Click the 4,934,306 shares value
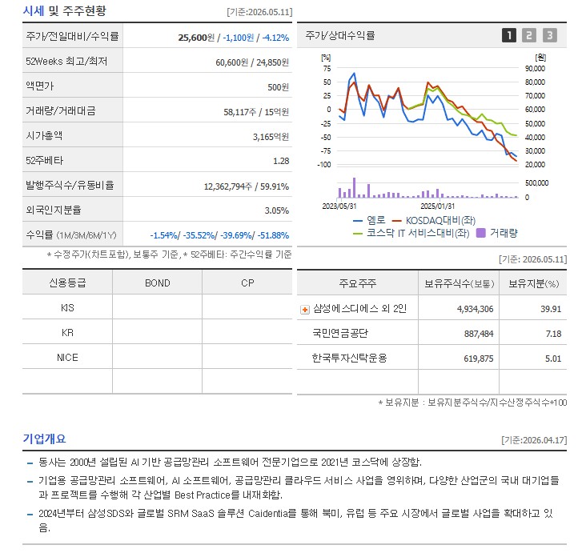This screenshot has width=582, height=553. 475,309
